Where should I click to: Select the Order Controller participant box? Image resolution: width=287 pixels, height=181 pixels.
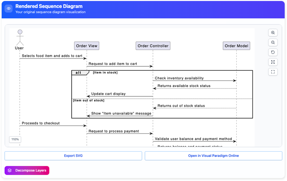(153, 46)
